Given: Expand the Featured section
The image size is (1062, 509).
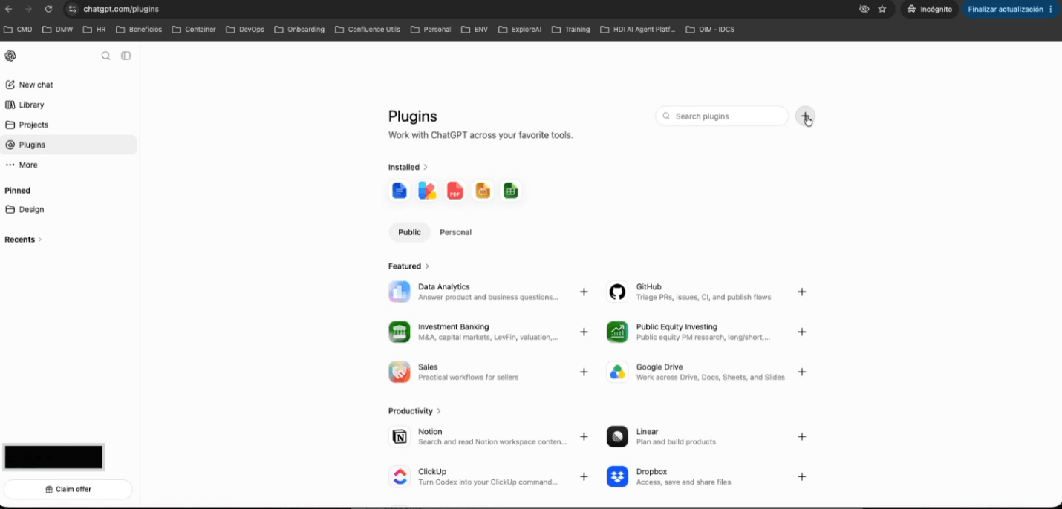Looking at the screenshot, I should click(x=408, y=266).
